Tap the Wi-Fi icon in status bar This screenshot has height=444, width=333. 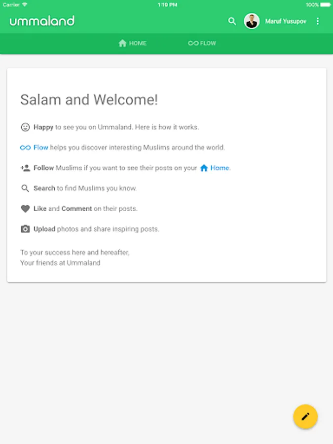pos(25,4)
